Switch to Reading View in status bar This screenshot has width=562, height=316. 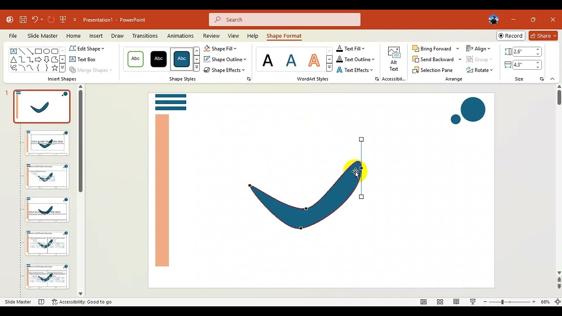(456, 302)
